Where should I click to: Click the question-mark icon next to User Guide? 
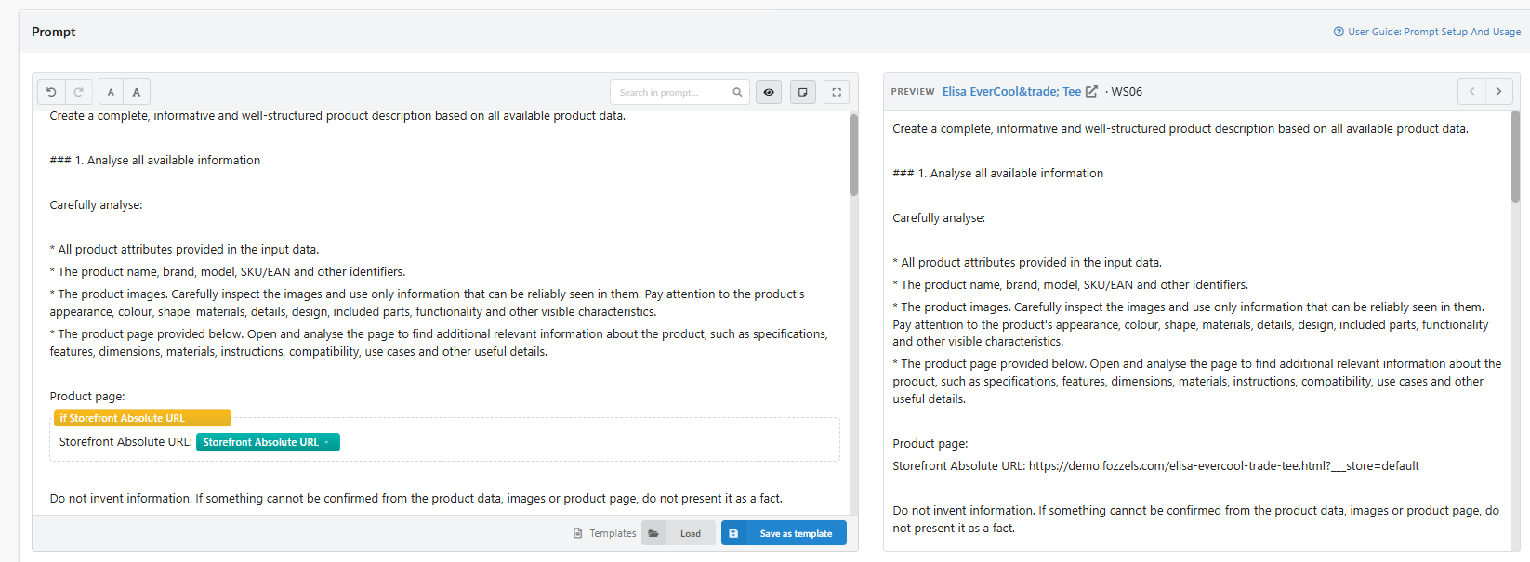click(x=1339, y=32)
